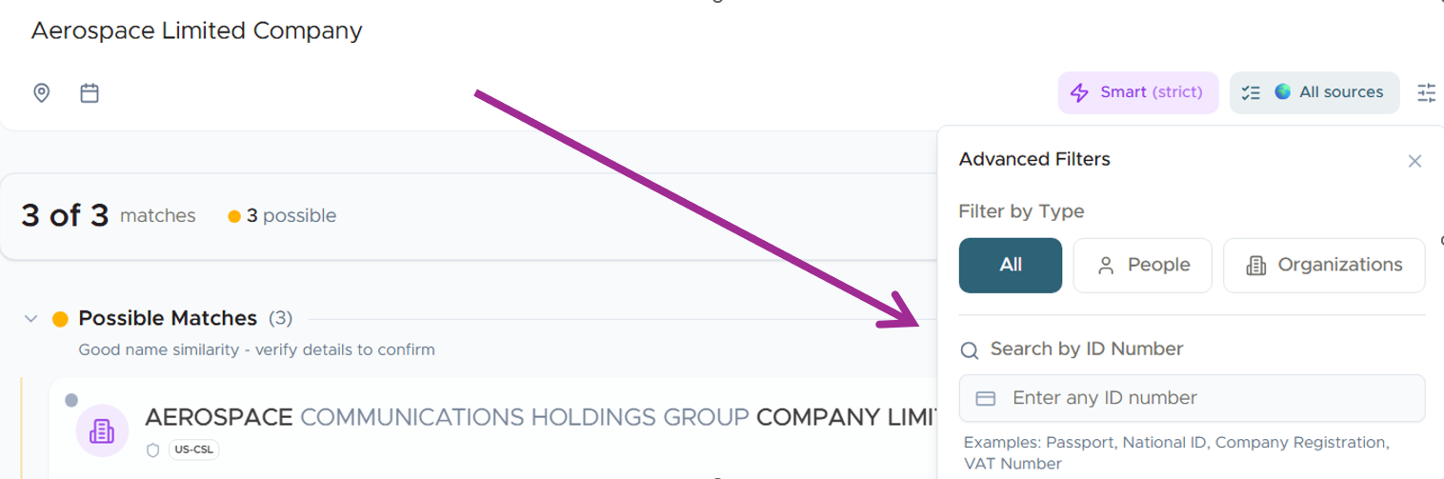Close the Advanced Filters panel
The width and height of the screenshot is (1444, 479).
coord(1414,161)
